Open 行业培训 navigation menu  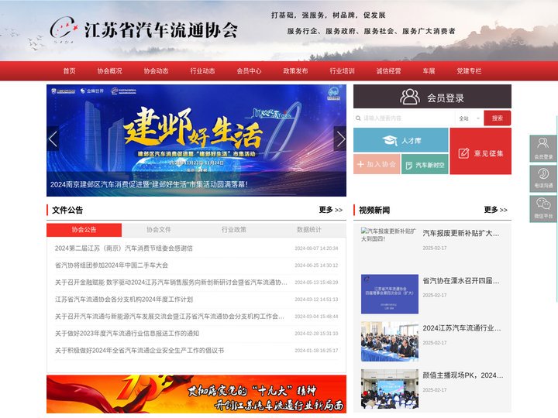click(342, 70)
